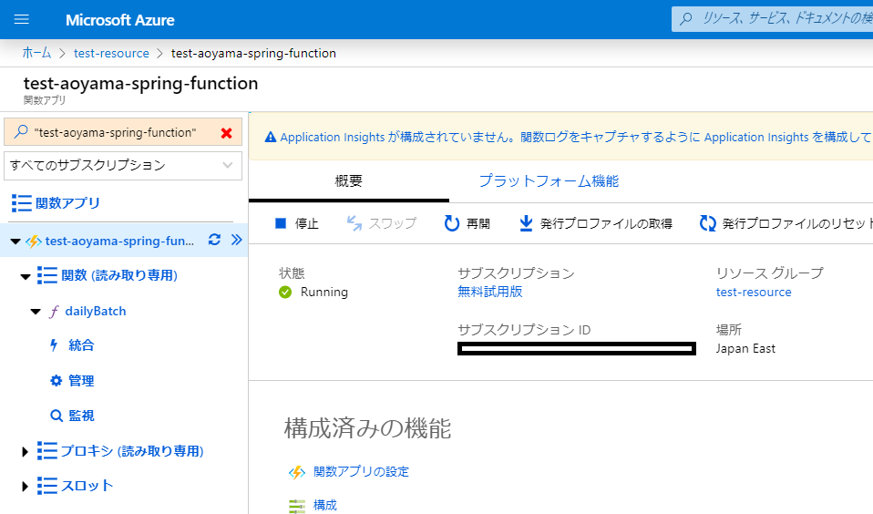
Task: Click the list icon beside プロキシ
Action: (47, 450)
